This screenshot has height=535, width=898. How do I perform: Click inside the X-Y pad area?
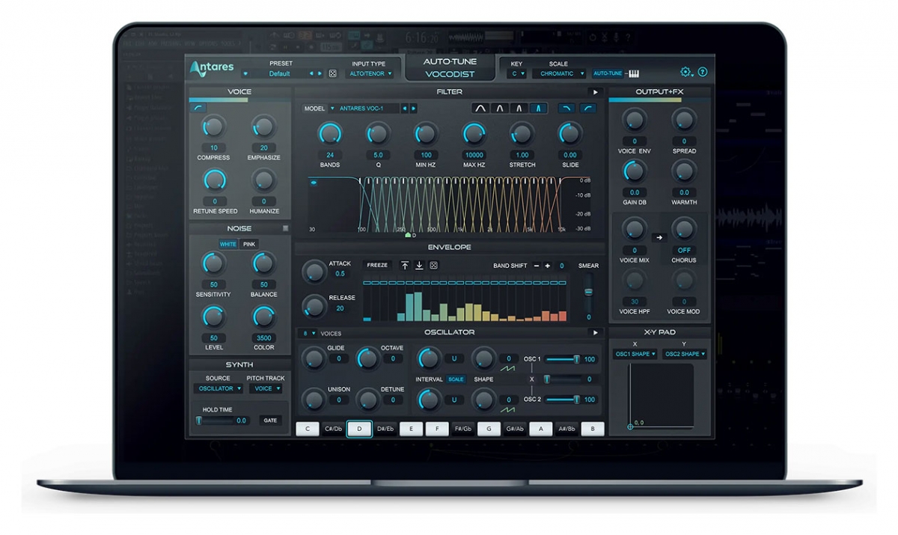(661, 395)
